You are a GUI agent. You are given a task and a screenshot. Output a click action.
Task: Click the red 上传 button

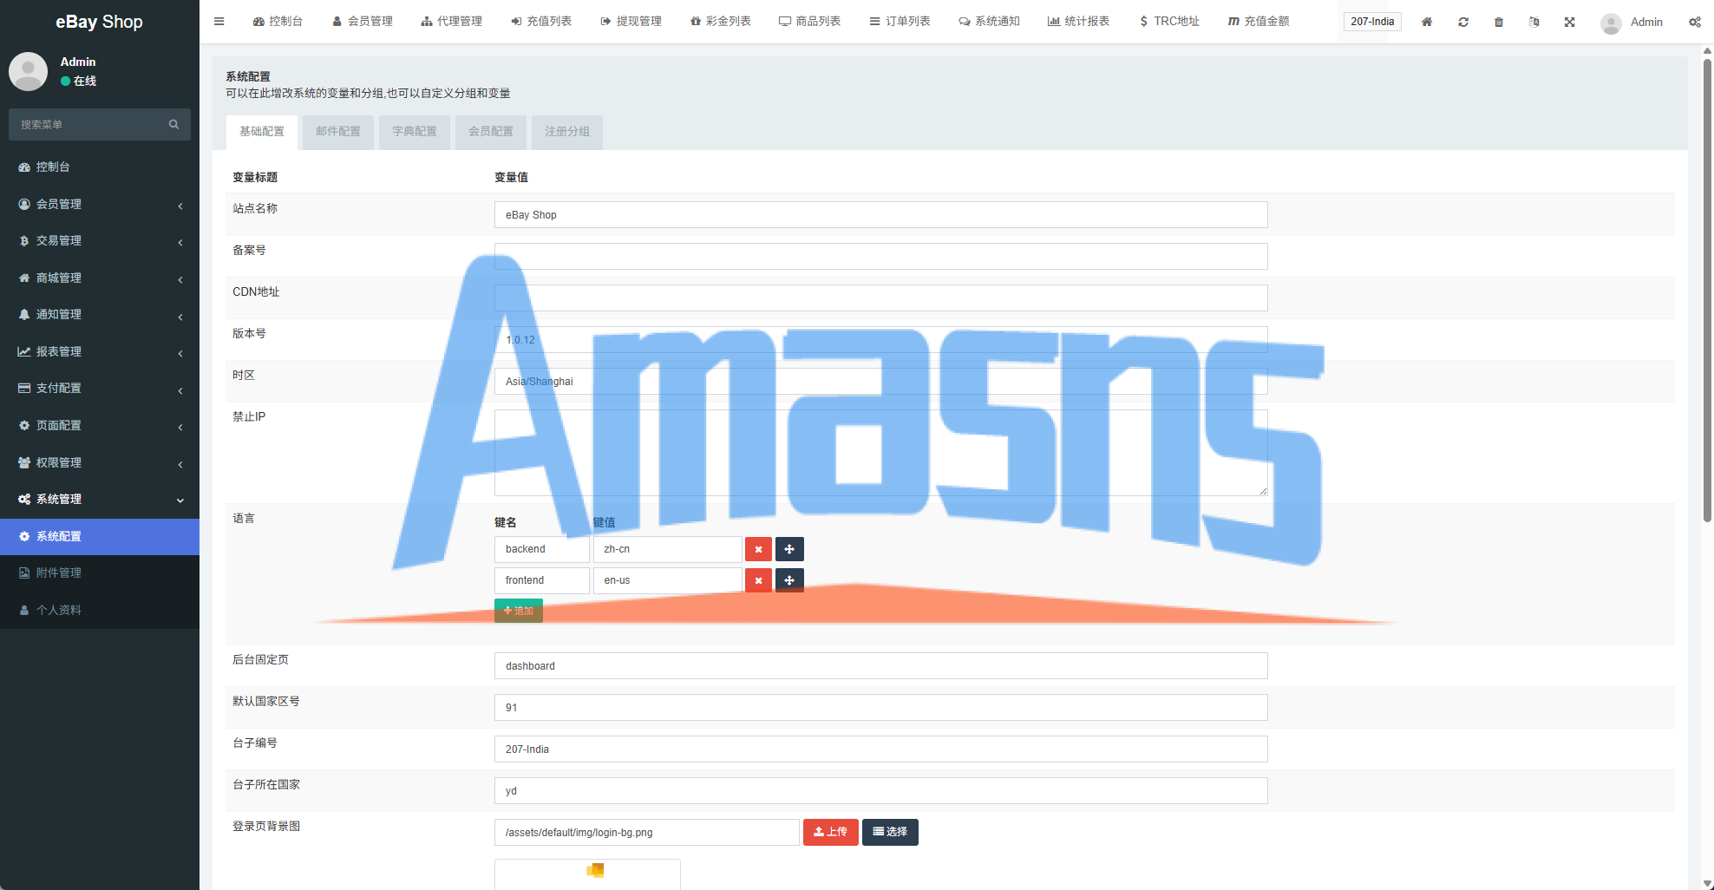830,832
